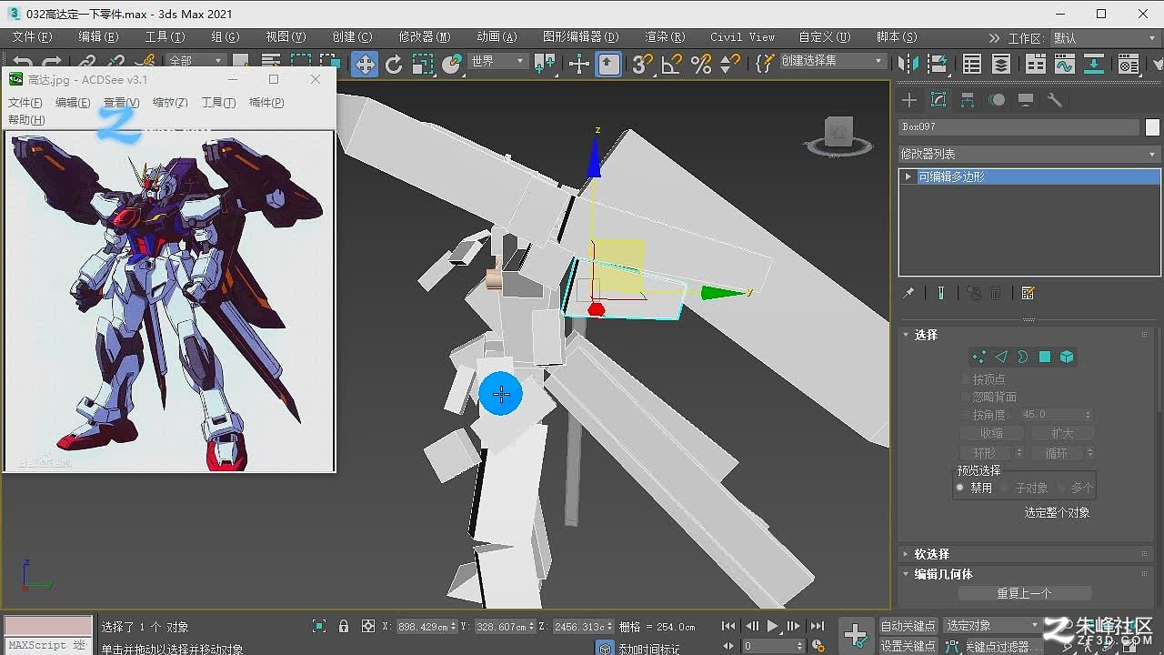The image size is (1164, 655).
Task: Select Polygon sub-object level
Action: 1045,357
